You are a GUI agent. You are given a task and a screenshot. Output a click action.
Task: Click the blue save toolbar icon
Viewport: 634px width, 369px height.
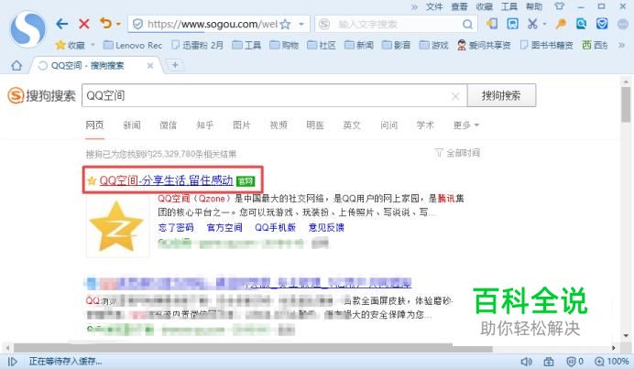pos(513,24)
